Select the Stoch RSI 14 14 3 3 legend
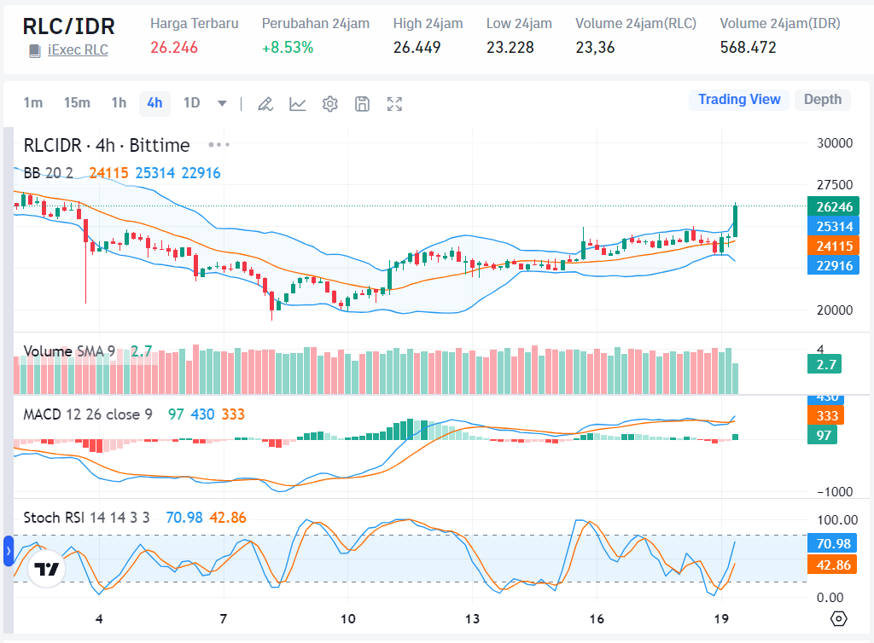Viewport: 874px width, 643px height. coord(86,518)
